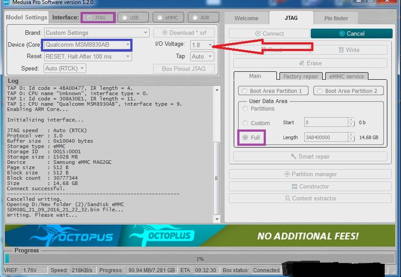
Task: Choose Boot Area Partition 1 option
Action: tap(273, 91)
